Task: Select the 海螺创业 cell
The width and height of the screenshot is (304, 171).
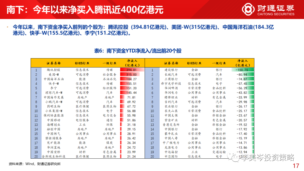Action: point(53,125)
